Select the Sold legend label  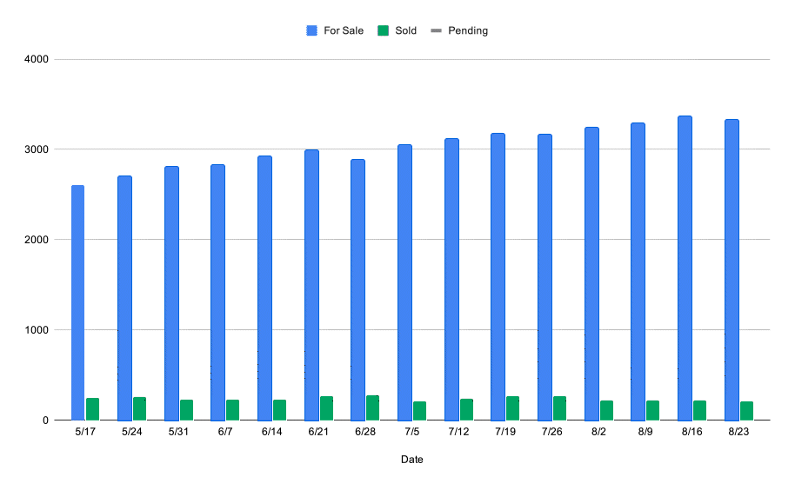(405, 30)
